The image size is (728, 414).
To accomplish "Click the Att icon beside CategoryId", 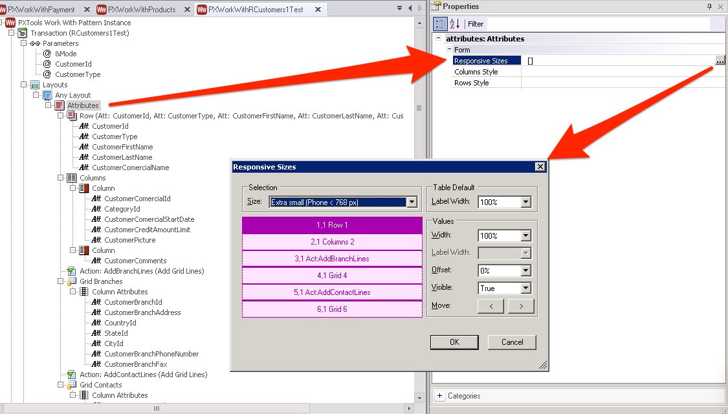I will 96,209.
